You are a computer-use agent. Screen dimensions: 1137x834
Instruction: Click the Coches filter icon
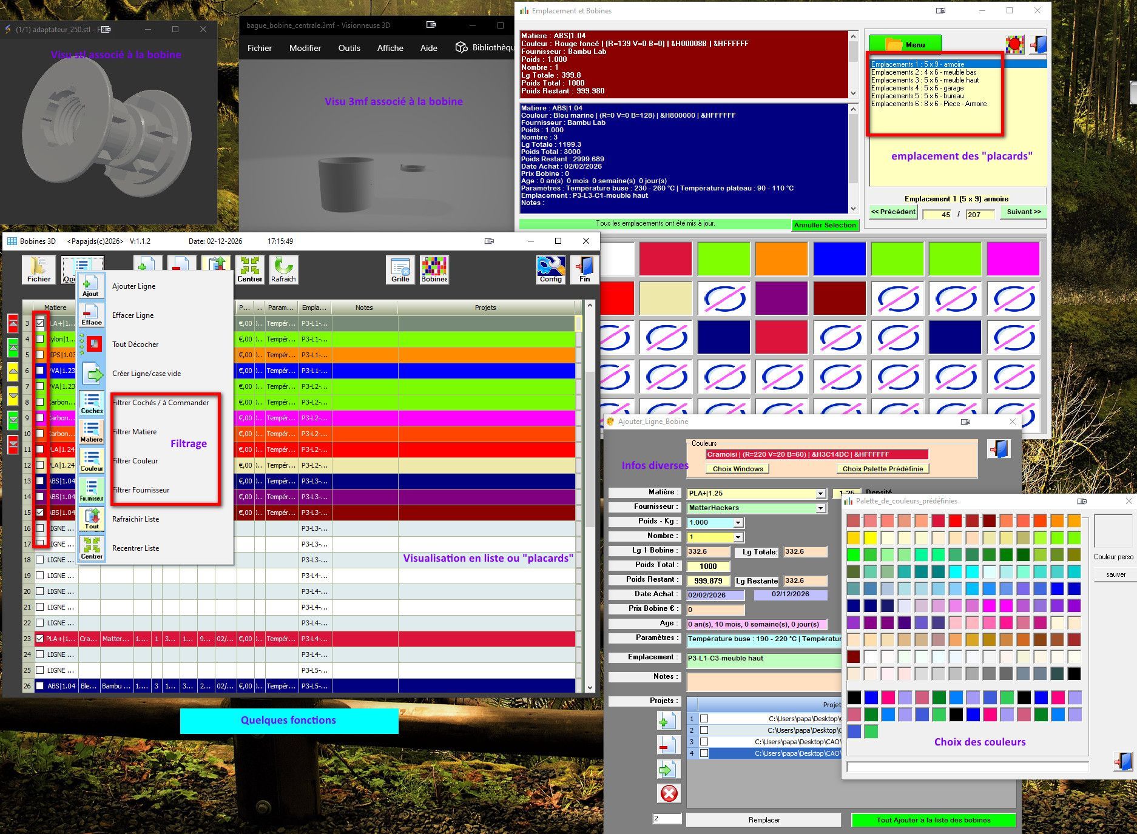point(92,403)
